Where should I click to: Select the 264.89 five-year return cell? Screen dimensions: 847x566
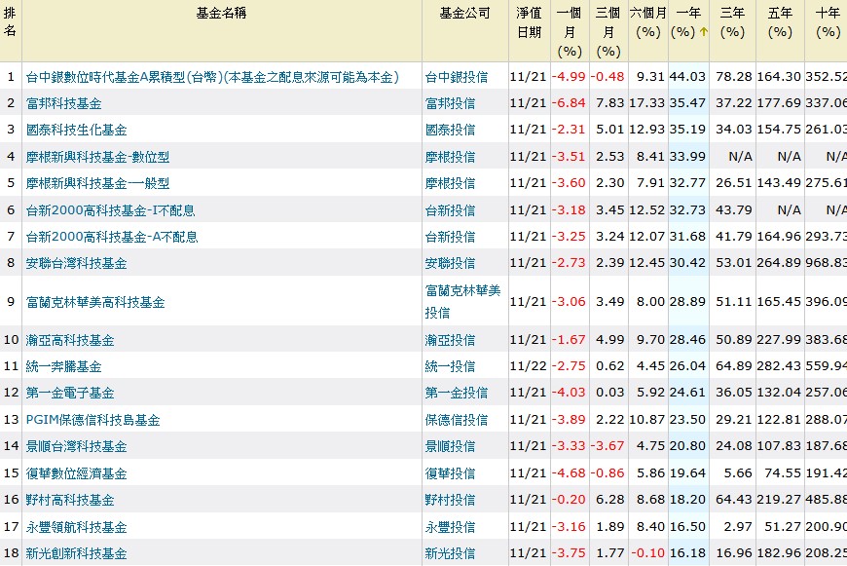(x=779, y=263)
